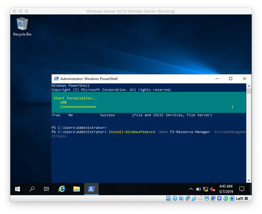Screen dimensions: 262x214
Task: Click the 'No' restart-needed value
Action: pos(71,115)
